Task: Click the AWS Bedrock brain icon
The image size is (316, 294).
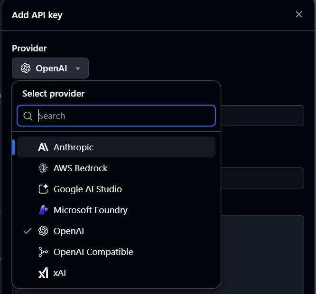Action: tap(43, 168)
